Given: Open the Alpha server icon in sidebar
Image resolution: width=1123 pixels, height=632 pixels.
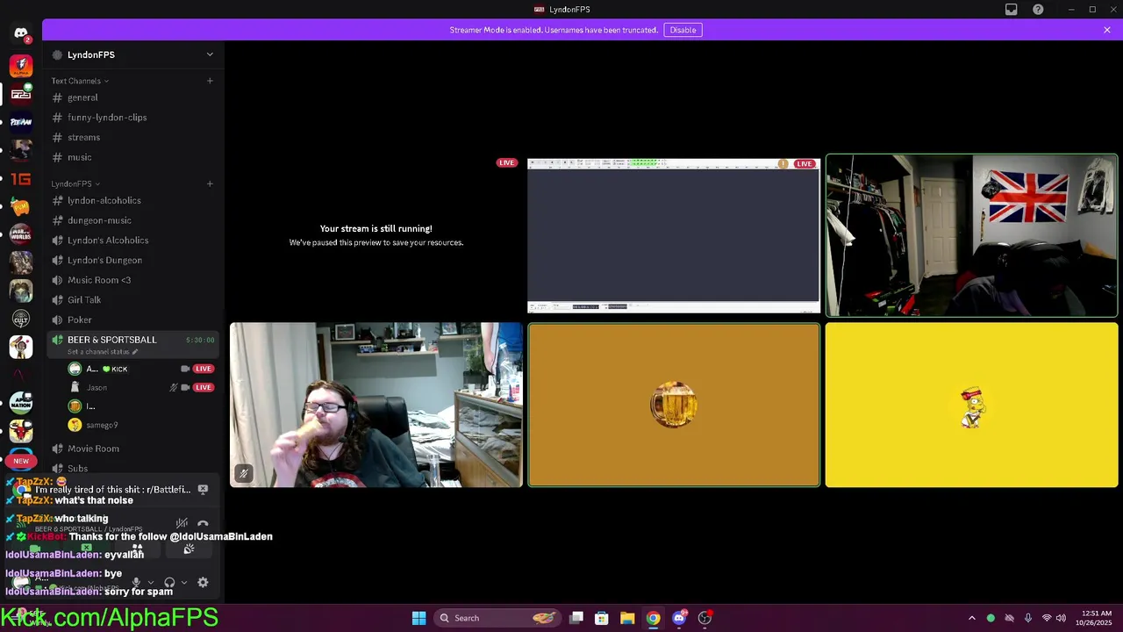Looking at the screenshot, I should coord(21,65).
